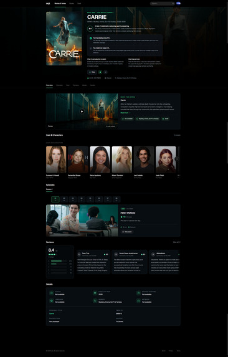Toggle the green watched circle button
Screen dimensions: 228x357
pyautogui.click(x=100, y=72)
